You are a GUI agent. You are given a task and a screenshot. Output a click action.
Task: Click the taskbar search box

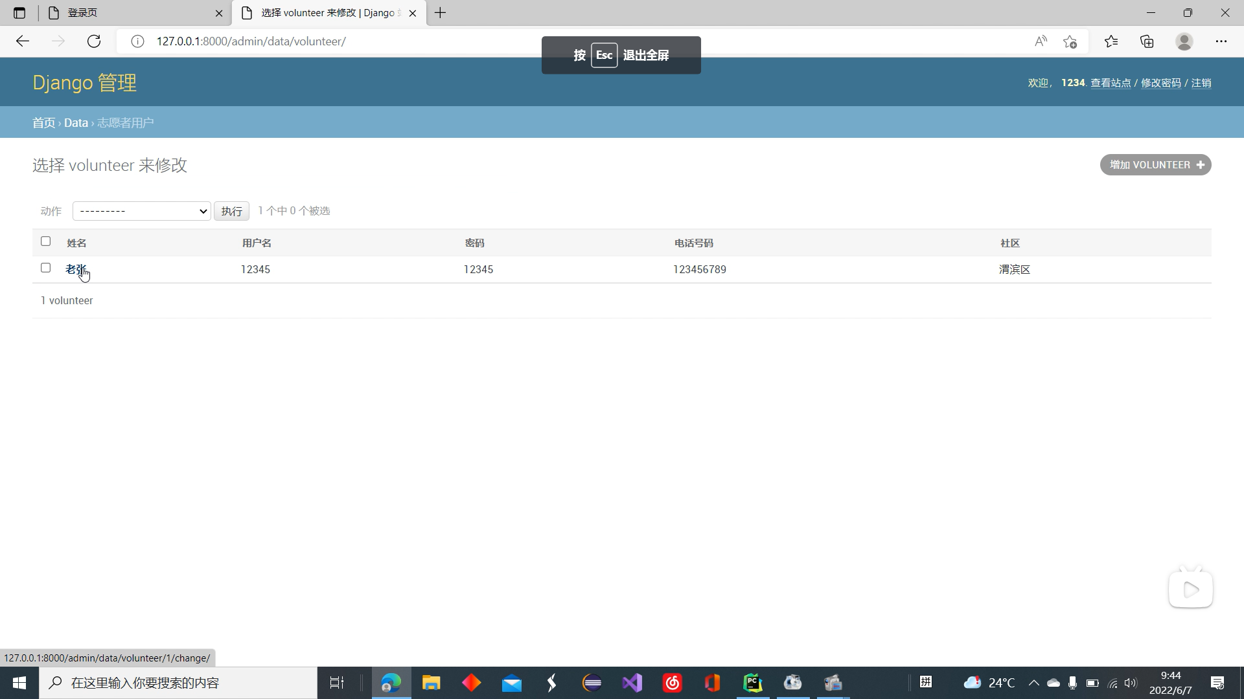178,683
